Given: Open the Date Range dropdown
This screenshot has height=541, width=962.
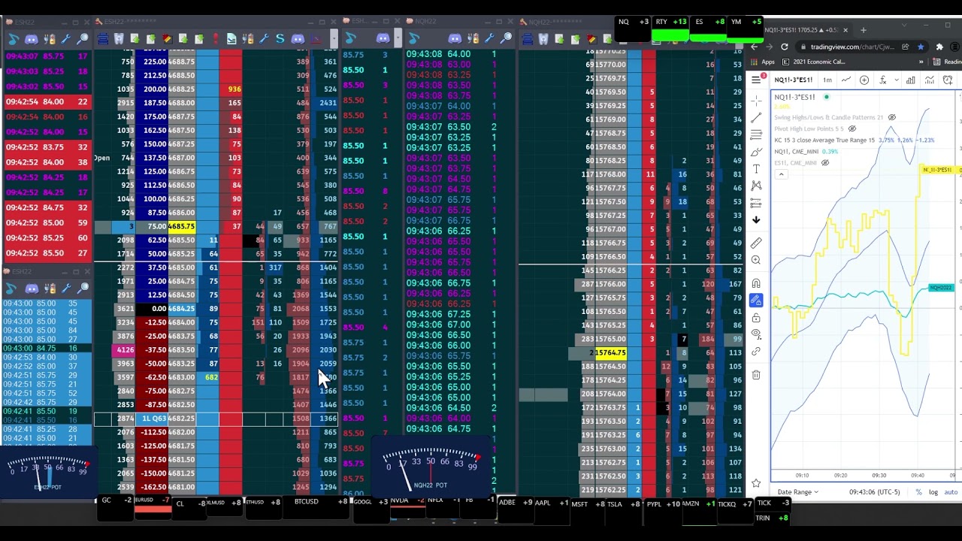Looking at the screenshot, I should 798,492.
